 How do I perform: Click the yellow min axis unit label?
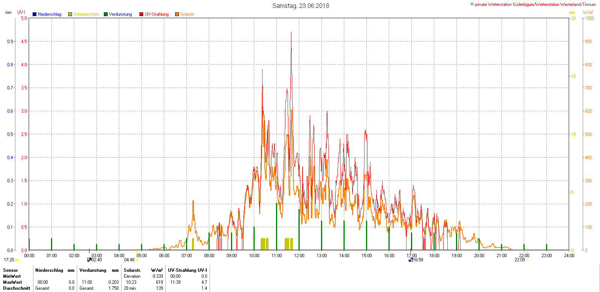click(572, 12)
